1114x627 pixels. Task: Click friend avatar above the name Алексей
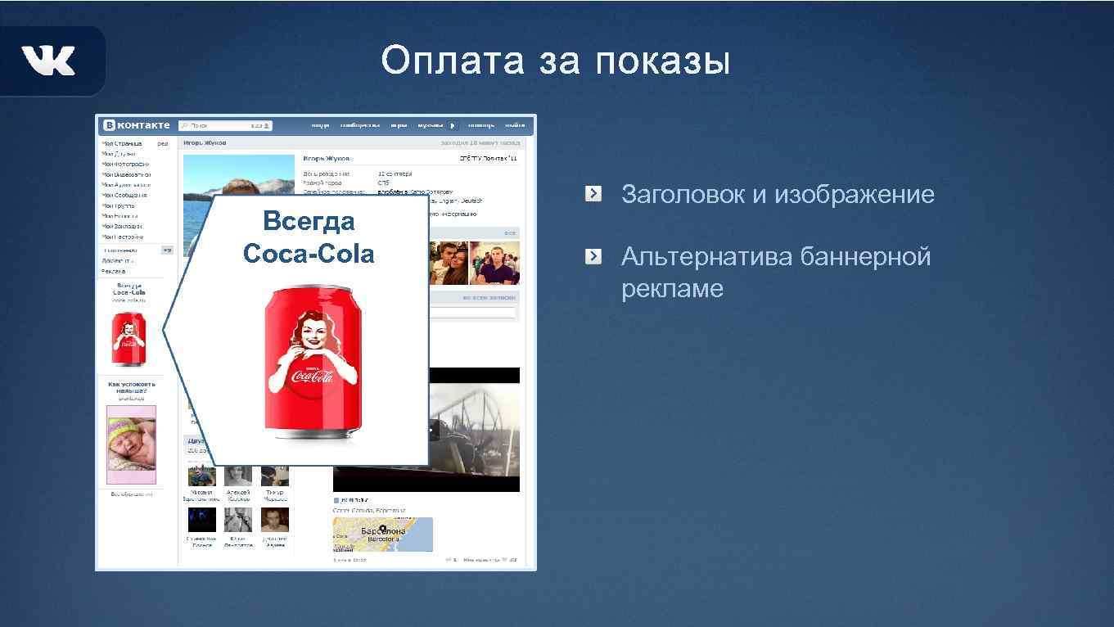238,476
